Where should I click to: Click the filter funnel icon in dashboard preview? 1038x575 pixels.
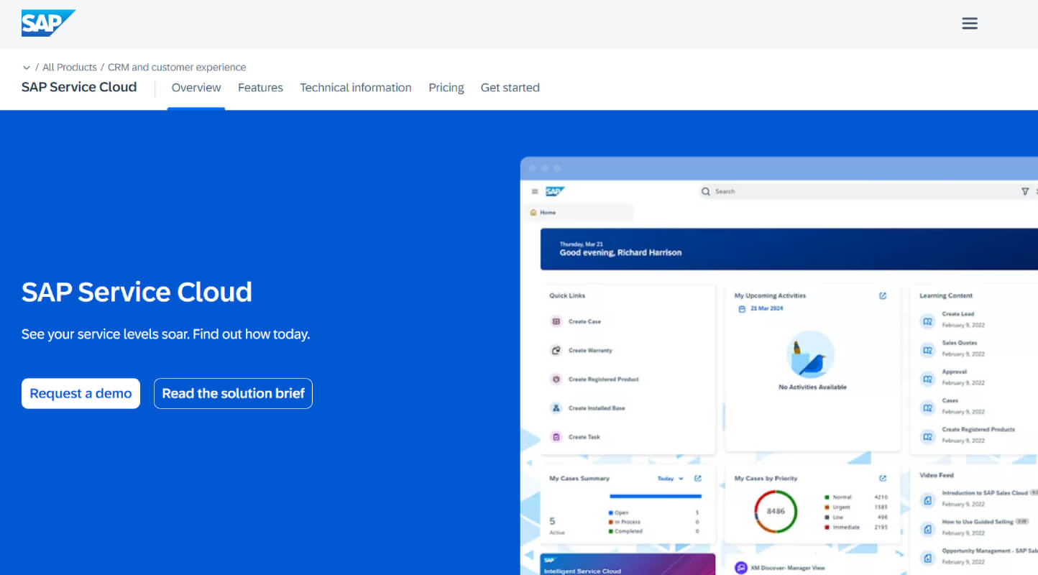(1025, 191)
